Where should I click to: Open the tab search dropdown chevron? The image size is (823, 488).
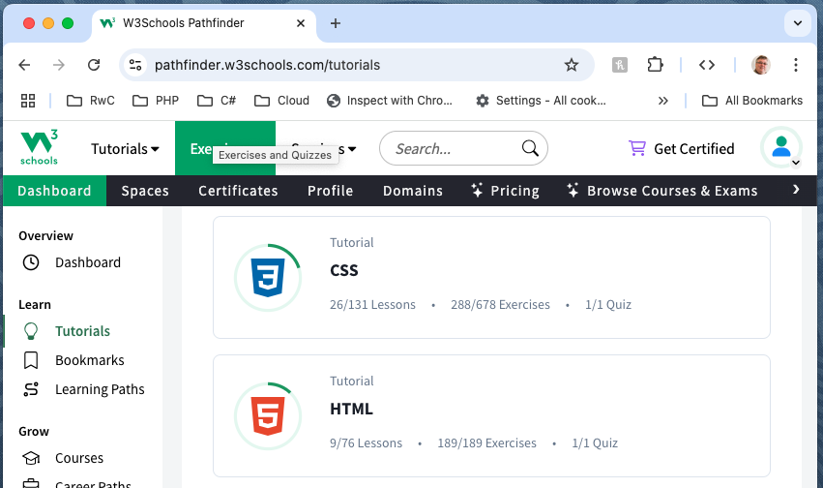point(797,23)
